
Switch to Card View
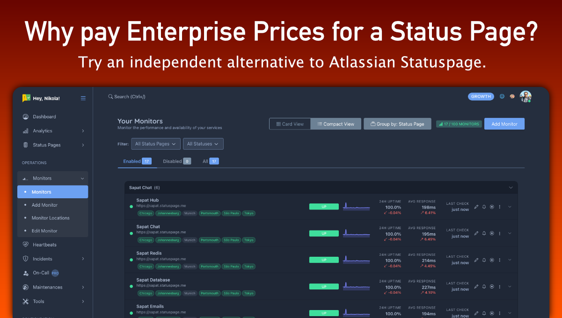[x=290, y=124]
